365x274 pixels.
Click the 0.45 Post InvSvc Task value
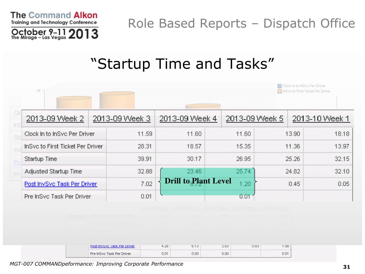294,184
